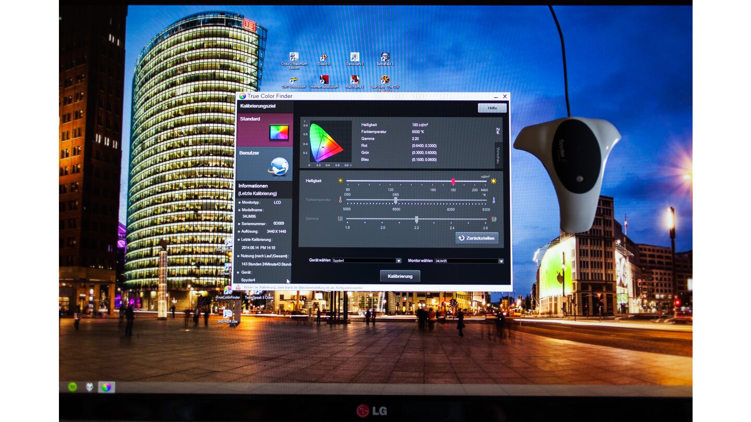Click the Informationen (Letzte Kalibrierung) header

point(258,190)
